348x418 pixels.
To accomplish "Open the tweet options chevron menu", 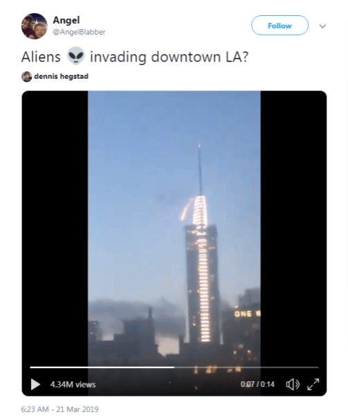I will pos(322,26).
